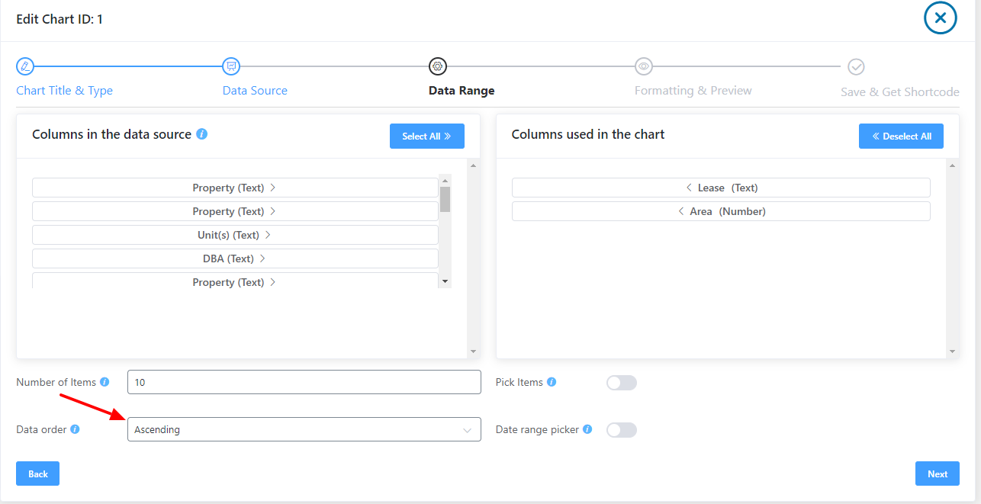Click the Data Source step icon
The image size is (981, 504).
[x=231, y=66]
